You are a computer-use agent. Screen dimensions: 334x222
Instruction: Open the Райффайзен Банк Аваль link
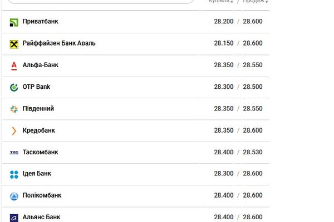click(59, 43)
